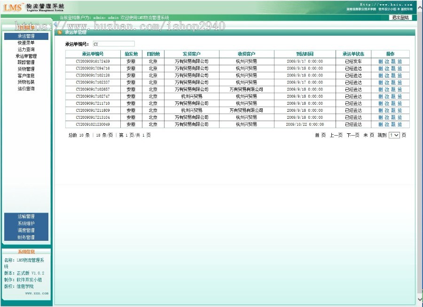Viewport: 423px width, 307px height.
Task: Click 跟 for order CY20090917213104
Action: click(x=393, y=117)
